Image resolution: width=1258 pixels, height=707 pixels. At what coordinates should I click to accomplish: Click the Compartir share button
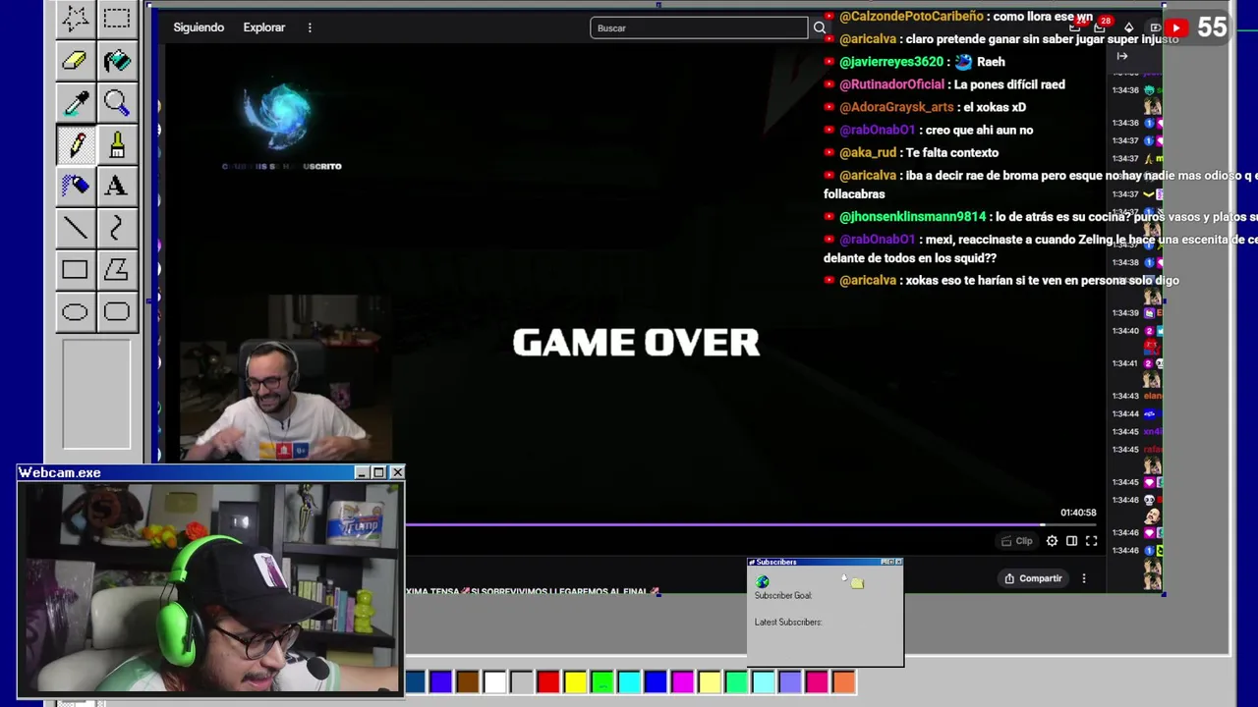[x=1033, y=578]
